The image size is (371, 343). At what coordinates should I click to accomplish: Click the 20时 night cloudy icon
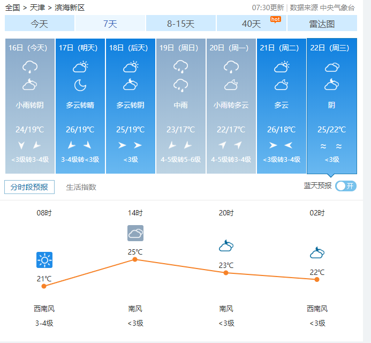226,245
